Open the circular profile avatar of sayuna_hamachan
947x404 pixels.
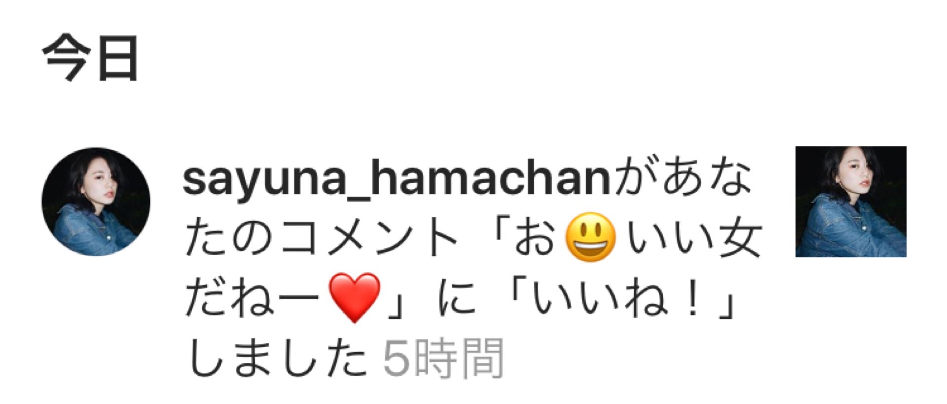(96, 202)
